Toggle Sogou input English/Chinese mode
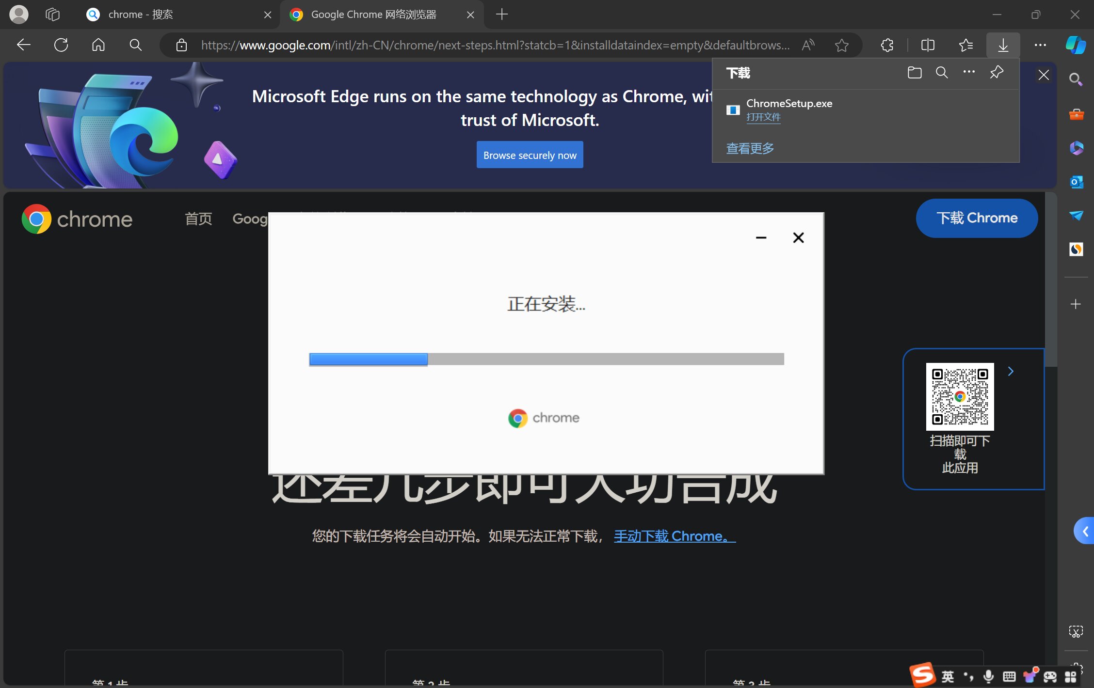This screenshot has width=1094, height=688. (948, 676)
